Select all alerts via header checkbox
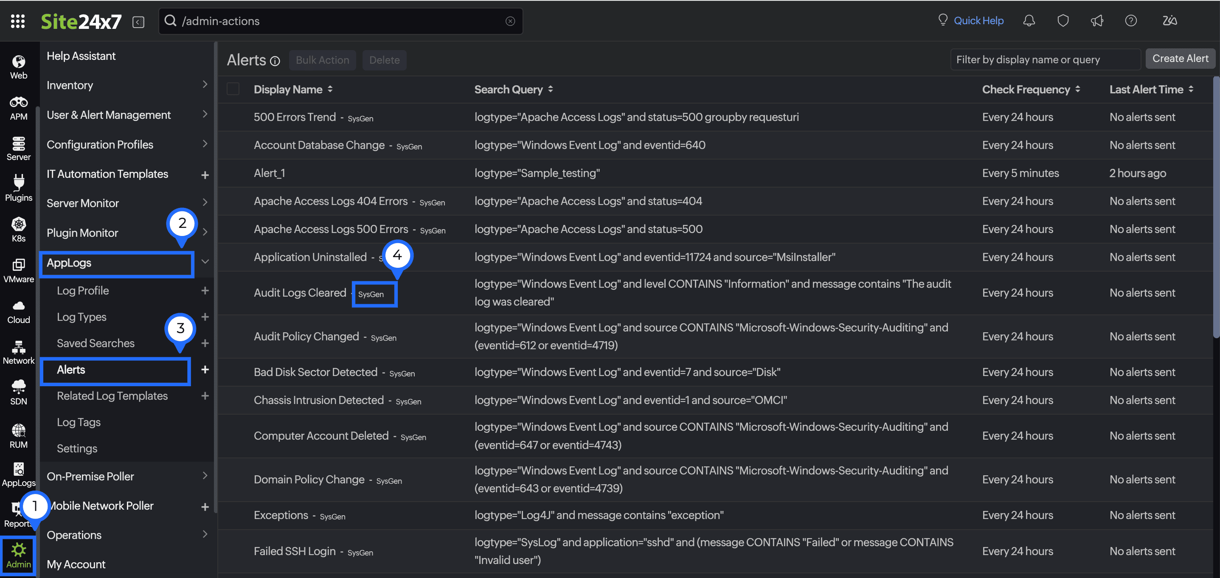The width and height of the screenshot is (1220, 578). coord(233,89)
